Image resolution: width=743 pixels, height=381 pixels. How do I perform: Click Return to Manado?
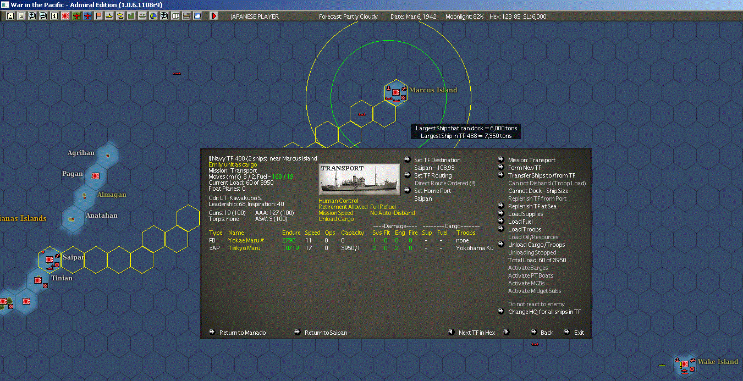243,333
